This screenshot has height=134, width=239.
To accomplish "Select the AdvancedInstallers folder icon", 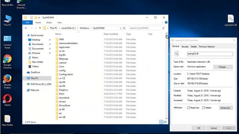I will point(57,43).
